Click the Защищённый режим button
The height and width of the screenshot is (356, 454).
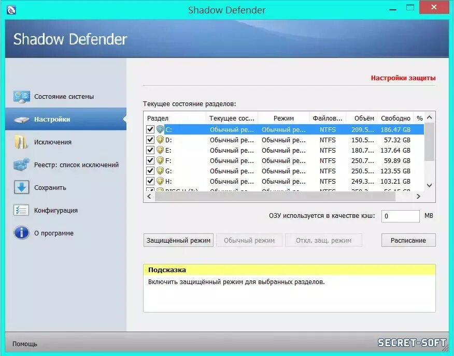point(178,240)
